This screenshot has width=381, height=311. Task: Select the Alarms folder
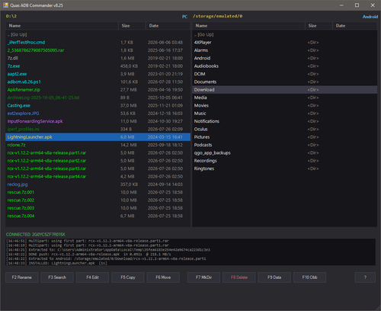[284, 50]
